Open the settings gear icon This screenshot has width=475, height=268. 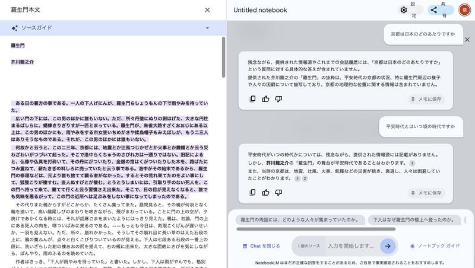click(x=404, y=10)
